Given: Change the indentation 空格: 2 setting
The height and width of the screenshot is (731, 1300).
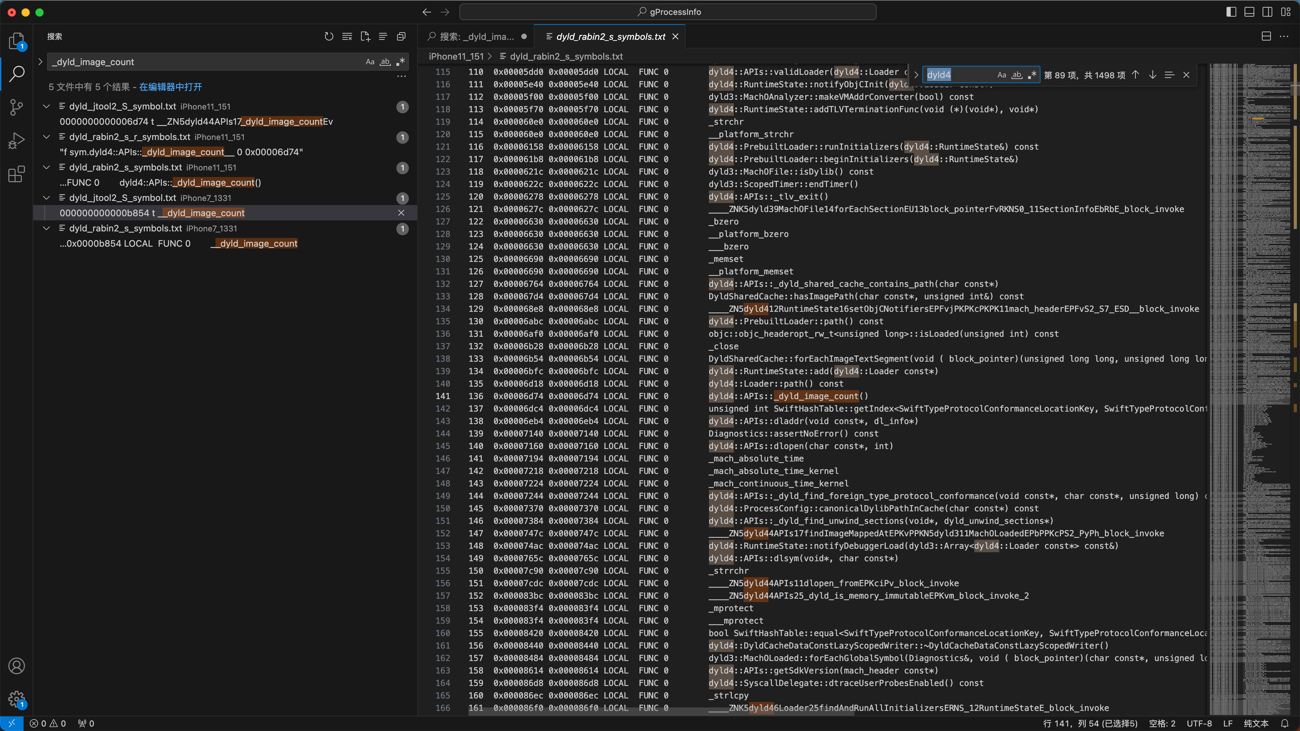Looking at the screenshot, I should (1162, 723).
